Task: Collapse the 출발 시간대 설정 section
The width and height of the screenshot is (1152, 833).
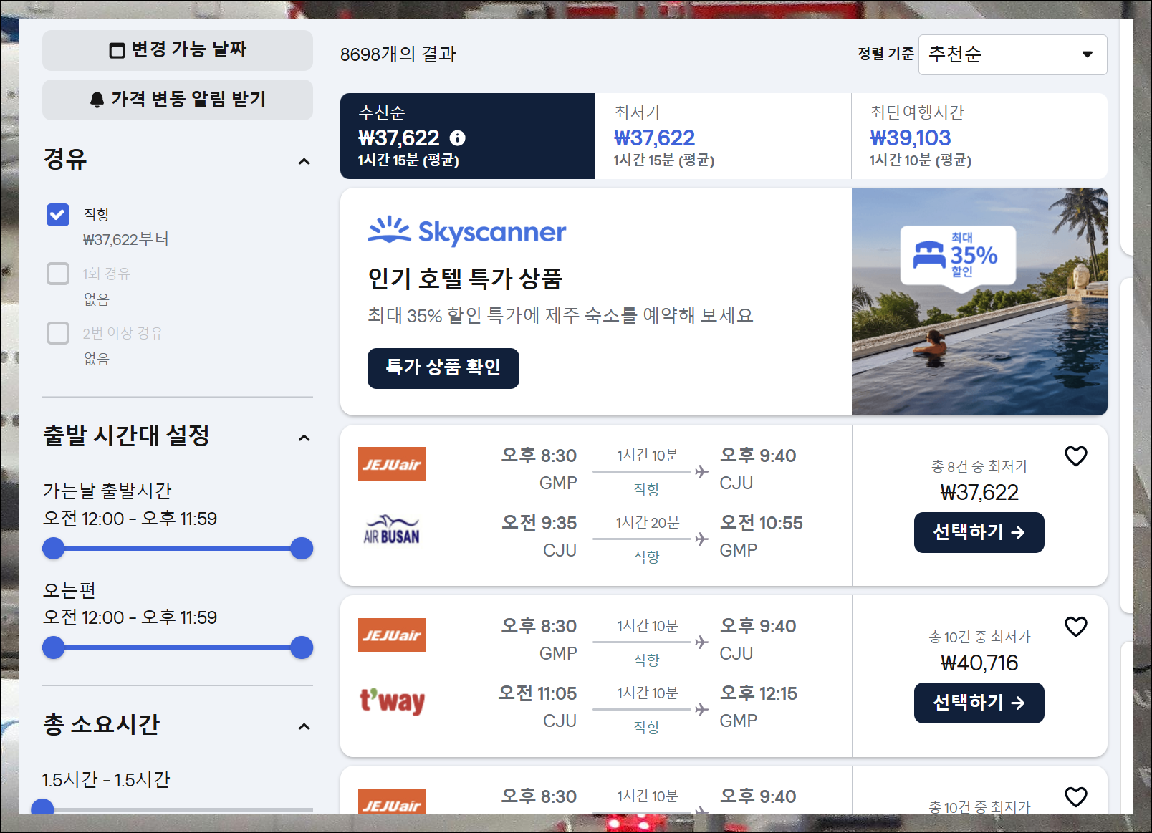Action: click(304, 438)
